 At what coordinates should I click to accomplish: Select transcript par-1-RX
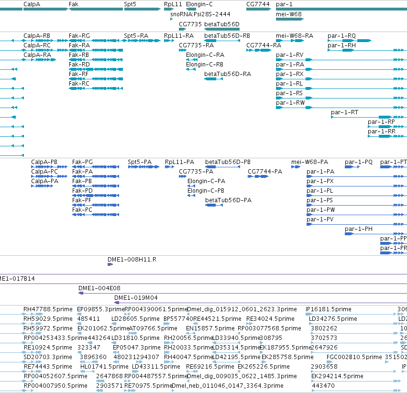click(341, 79)
